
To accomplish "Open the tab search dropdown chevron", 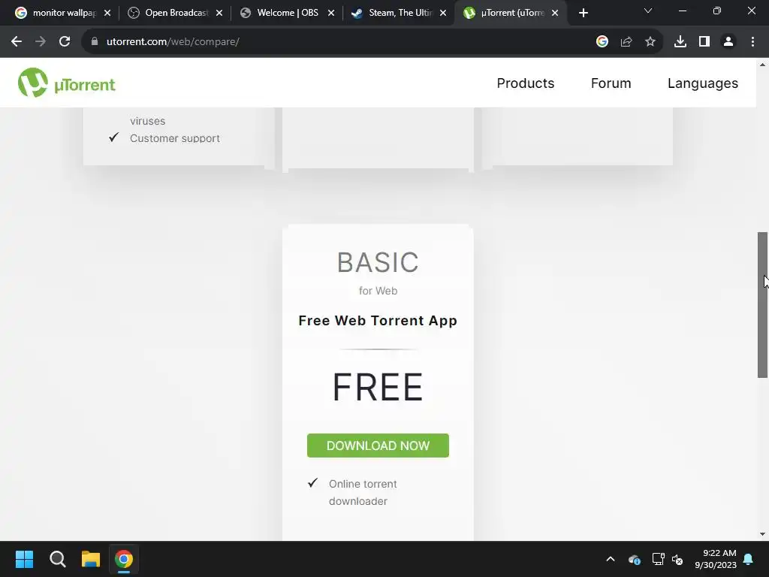I will click(648, 11).
